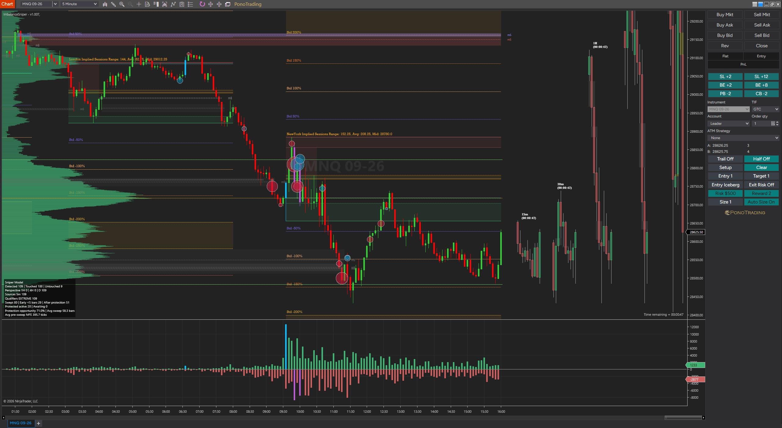The height and width of the screenshot is (428, 782).
Task: Toggle the Entry Iceberg button
Action: (x=725, y=185)
